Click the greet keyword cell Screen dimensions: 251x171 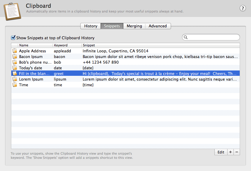point(59,73)
